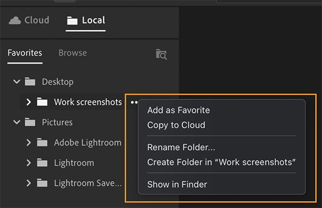Viewport: 322px width, 208px height.
Task: Select the Pictures folder name
Action: coord(57,122)
